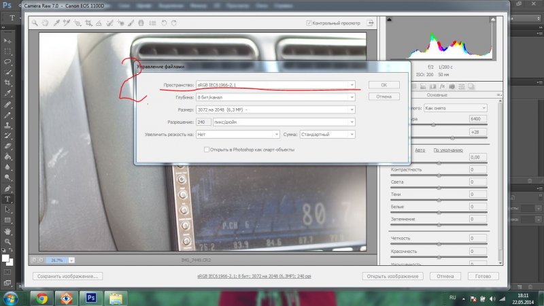Open the sharpen-for Нет dropdown
This screenshot has width=544, height=306.
237,134
